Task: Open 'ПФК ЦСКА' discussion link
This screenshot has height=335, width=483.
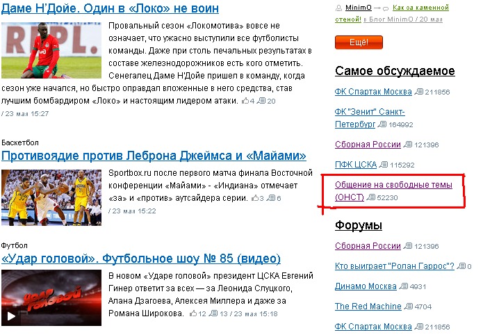Action: pyautogui.click(x=356, y=165)
